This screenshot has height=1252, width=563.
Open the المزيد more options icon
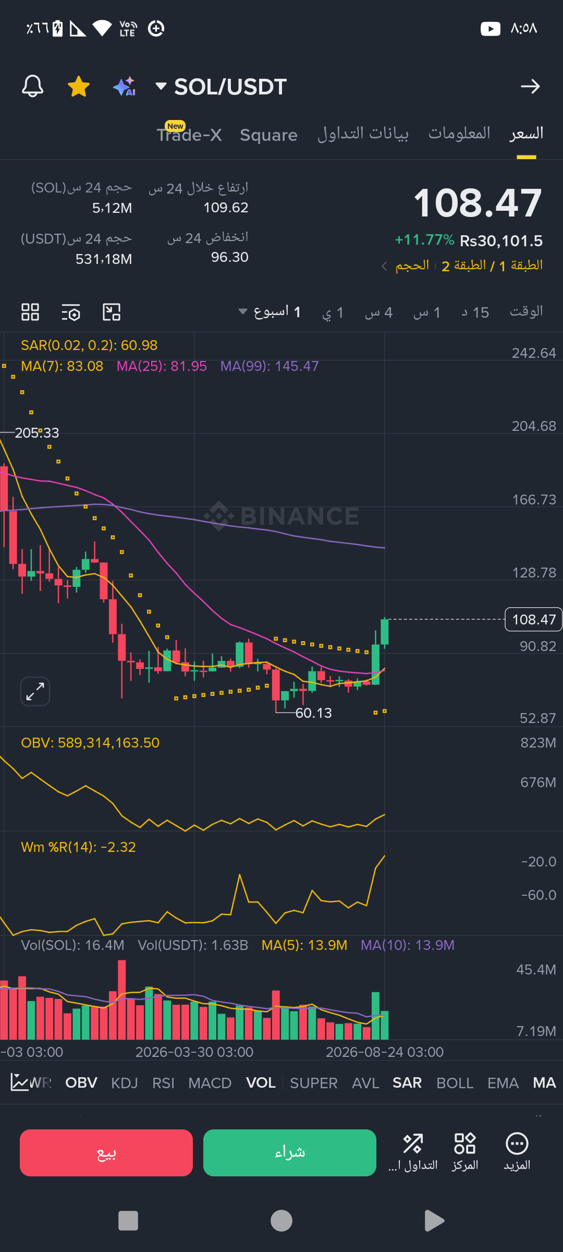point(517,1152)
